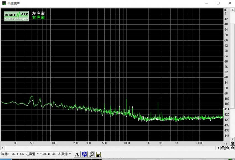Click the save spectrum floppy disk icon
The image size is (235, 160).
(99, 154)
